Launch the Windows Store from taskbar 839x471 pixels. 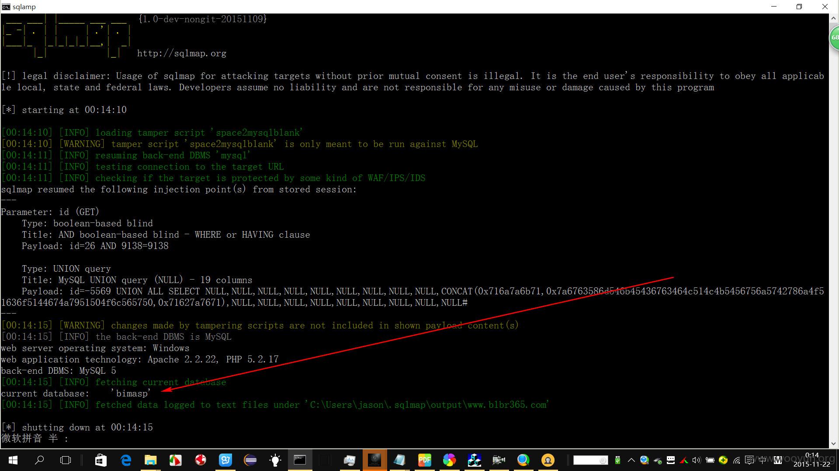point(101,460)
